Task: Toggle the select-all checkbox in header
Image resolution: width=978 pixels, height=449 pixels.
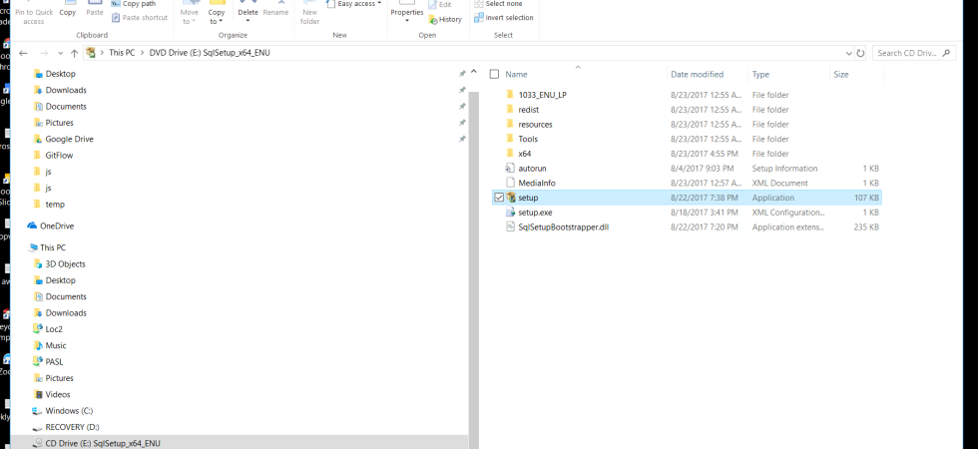Action: pyautogui.click(x=494, y=75)
